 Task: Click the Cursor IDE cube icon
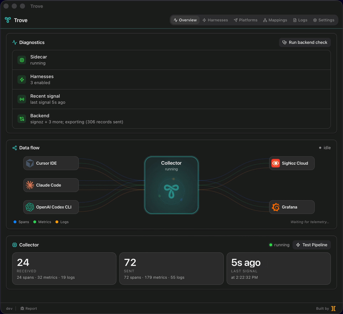tap(30, 163)
